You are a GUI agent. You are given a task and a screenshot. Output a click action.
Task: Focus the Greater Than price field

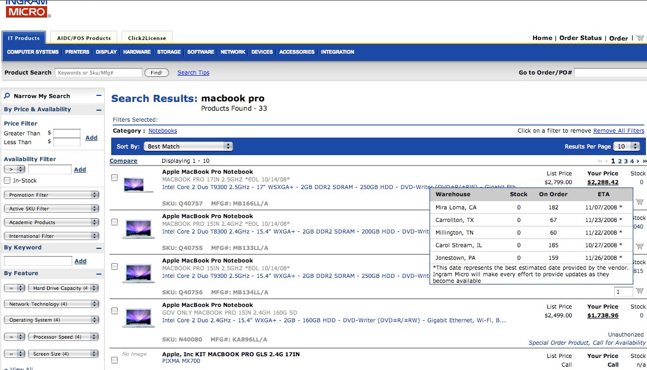tap(67, 133)
